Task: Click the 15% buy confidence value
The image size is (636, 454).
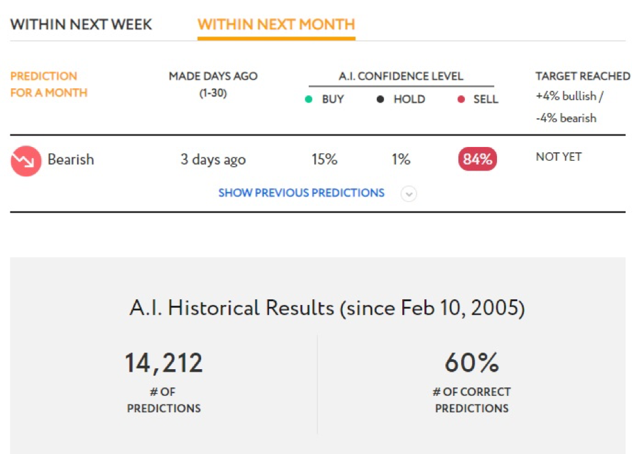Action: click(x=325, y=159)
